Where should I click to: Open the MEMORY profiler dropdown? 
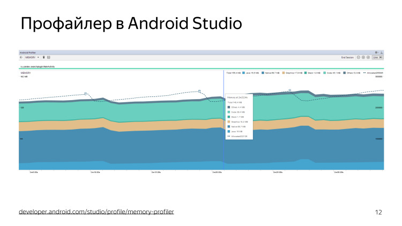point(32,57)
